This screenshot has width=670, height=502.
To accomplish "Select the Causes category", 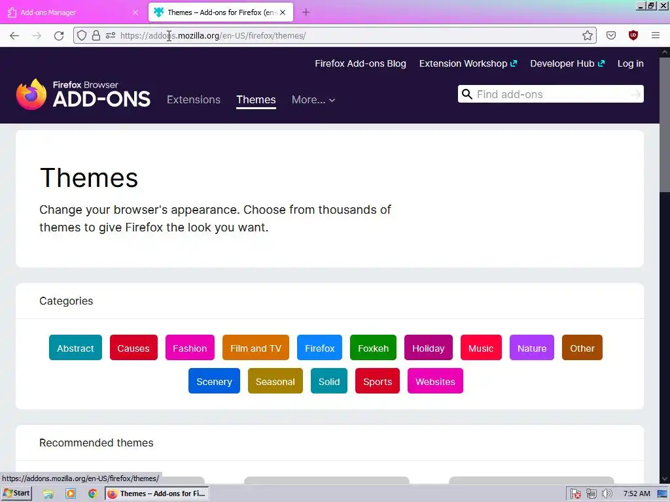I will [x=133, y=348].
